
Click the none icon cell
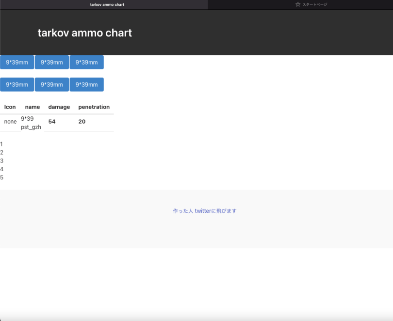coord(10,122)
